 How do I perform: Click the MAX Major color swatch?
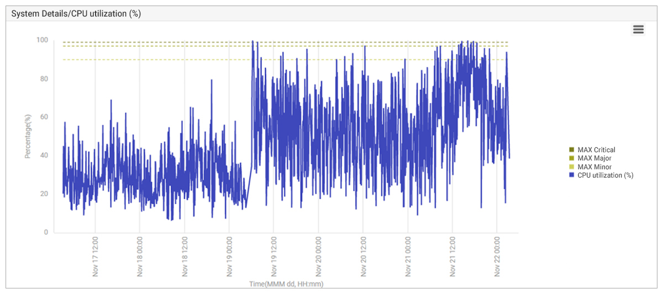click(572, 158)
